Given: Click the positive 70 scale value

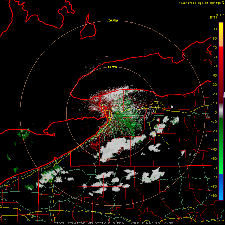Looking at the screenshot, I should [215, 48].
